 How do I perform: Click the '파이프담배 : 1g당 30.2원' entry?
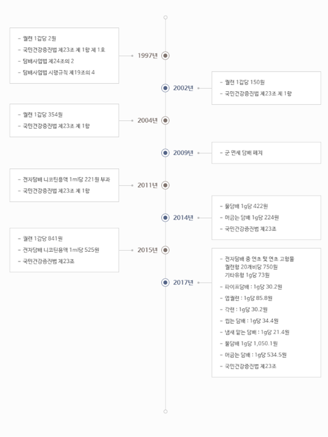coord(254,287)
